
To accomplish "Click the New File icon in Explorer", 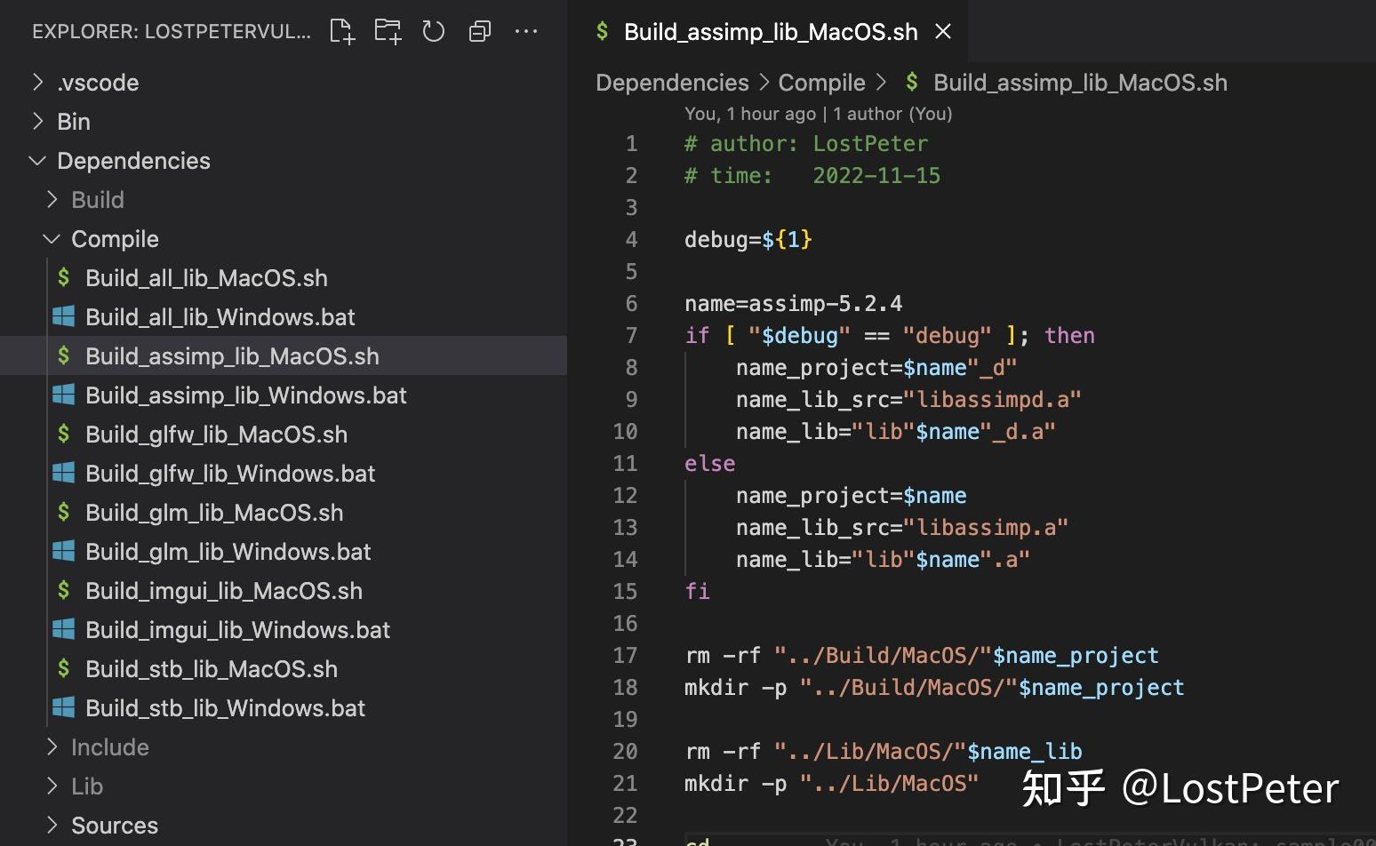I will coord(341,31).
